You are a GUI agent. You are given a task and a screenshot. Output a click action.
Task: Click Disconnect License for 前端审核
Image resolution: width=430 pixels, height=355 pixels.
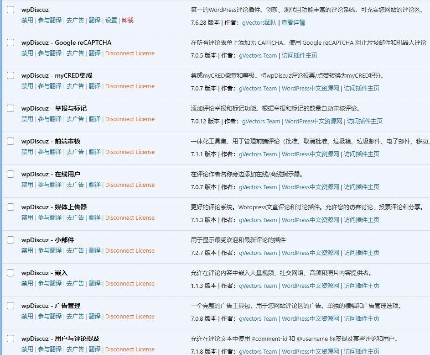130,152
